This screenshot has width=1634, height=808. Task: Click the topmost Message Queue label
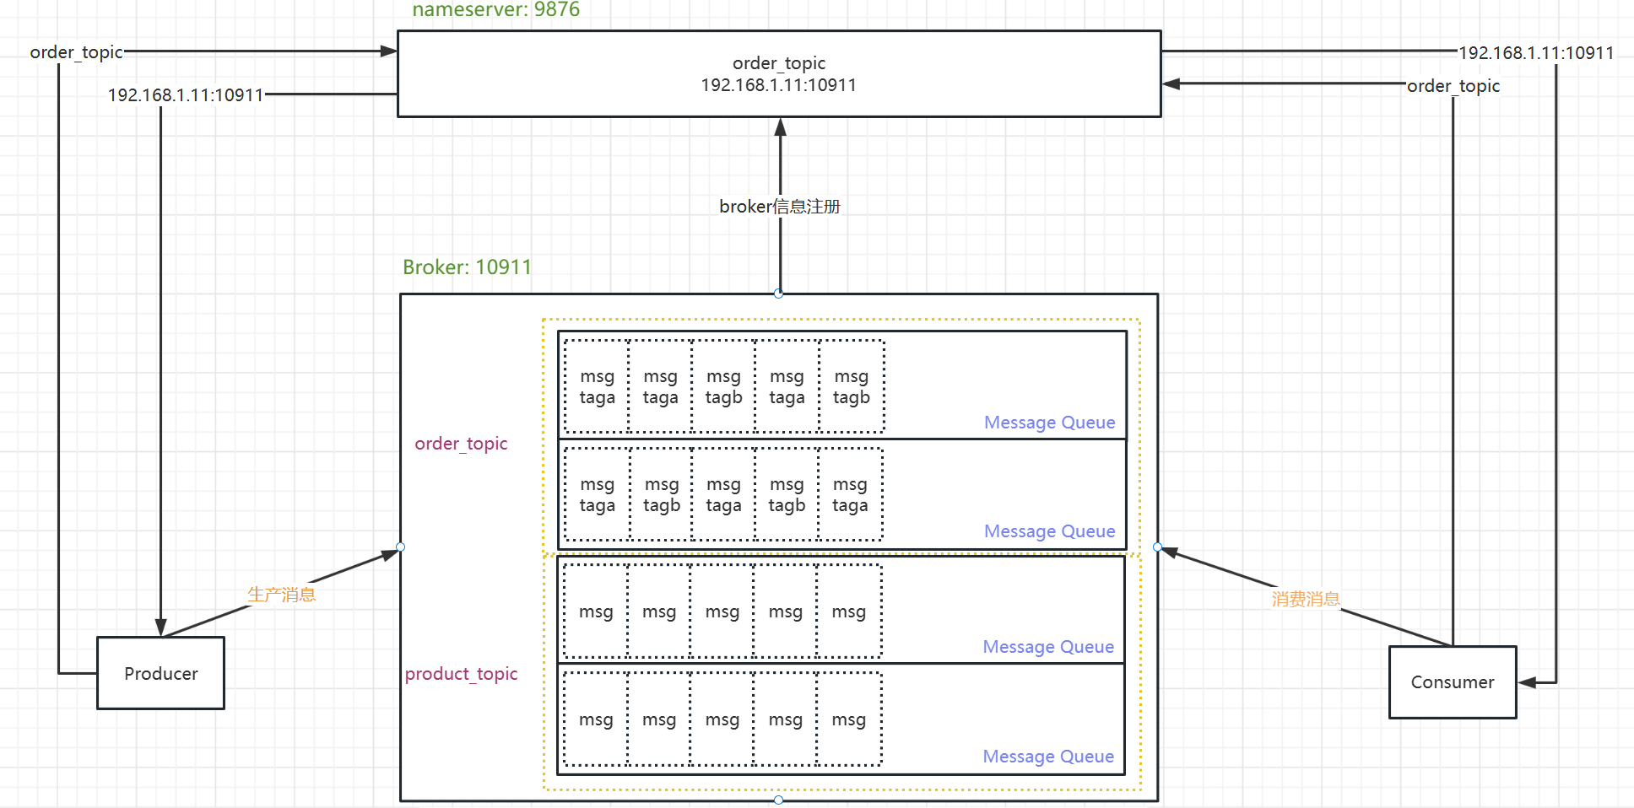1049,423
